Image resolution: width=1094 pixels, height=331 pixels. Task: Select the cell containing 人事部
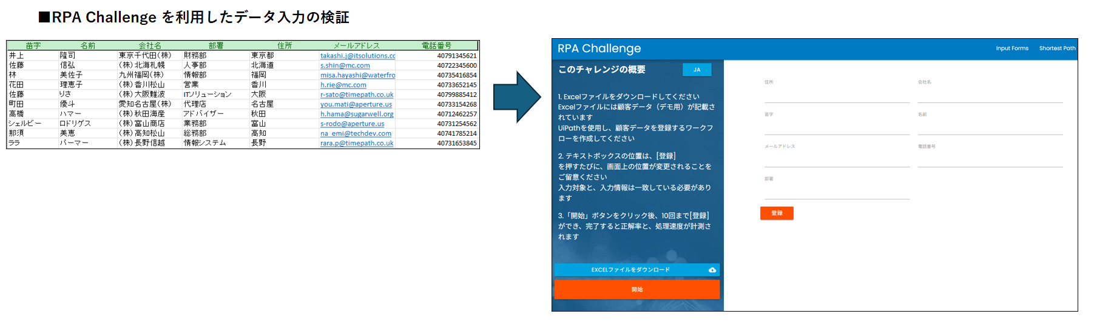[x=216, y=65]
